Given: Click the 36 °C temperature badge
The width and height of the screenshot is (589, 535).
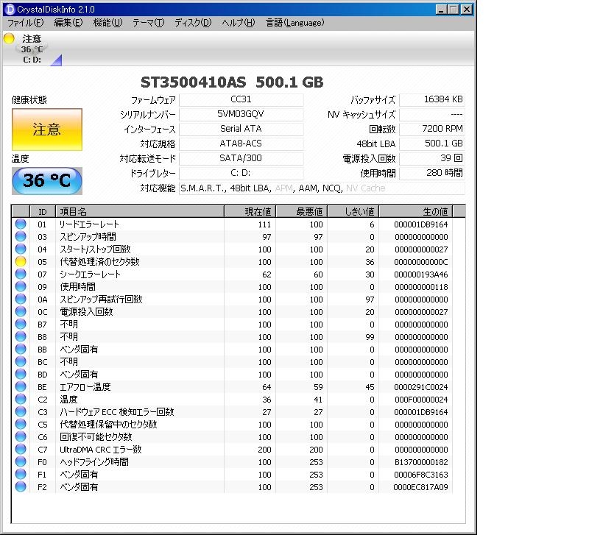Looking at the screenshot, I should tap(47, 180).
